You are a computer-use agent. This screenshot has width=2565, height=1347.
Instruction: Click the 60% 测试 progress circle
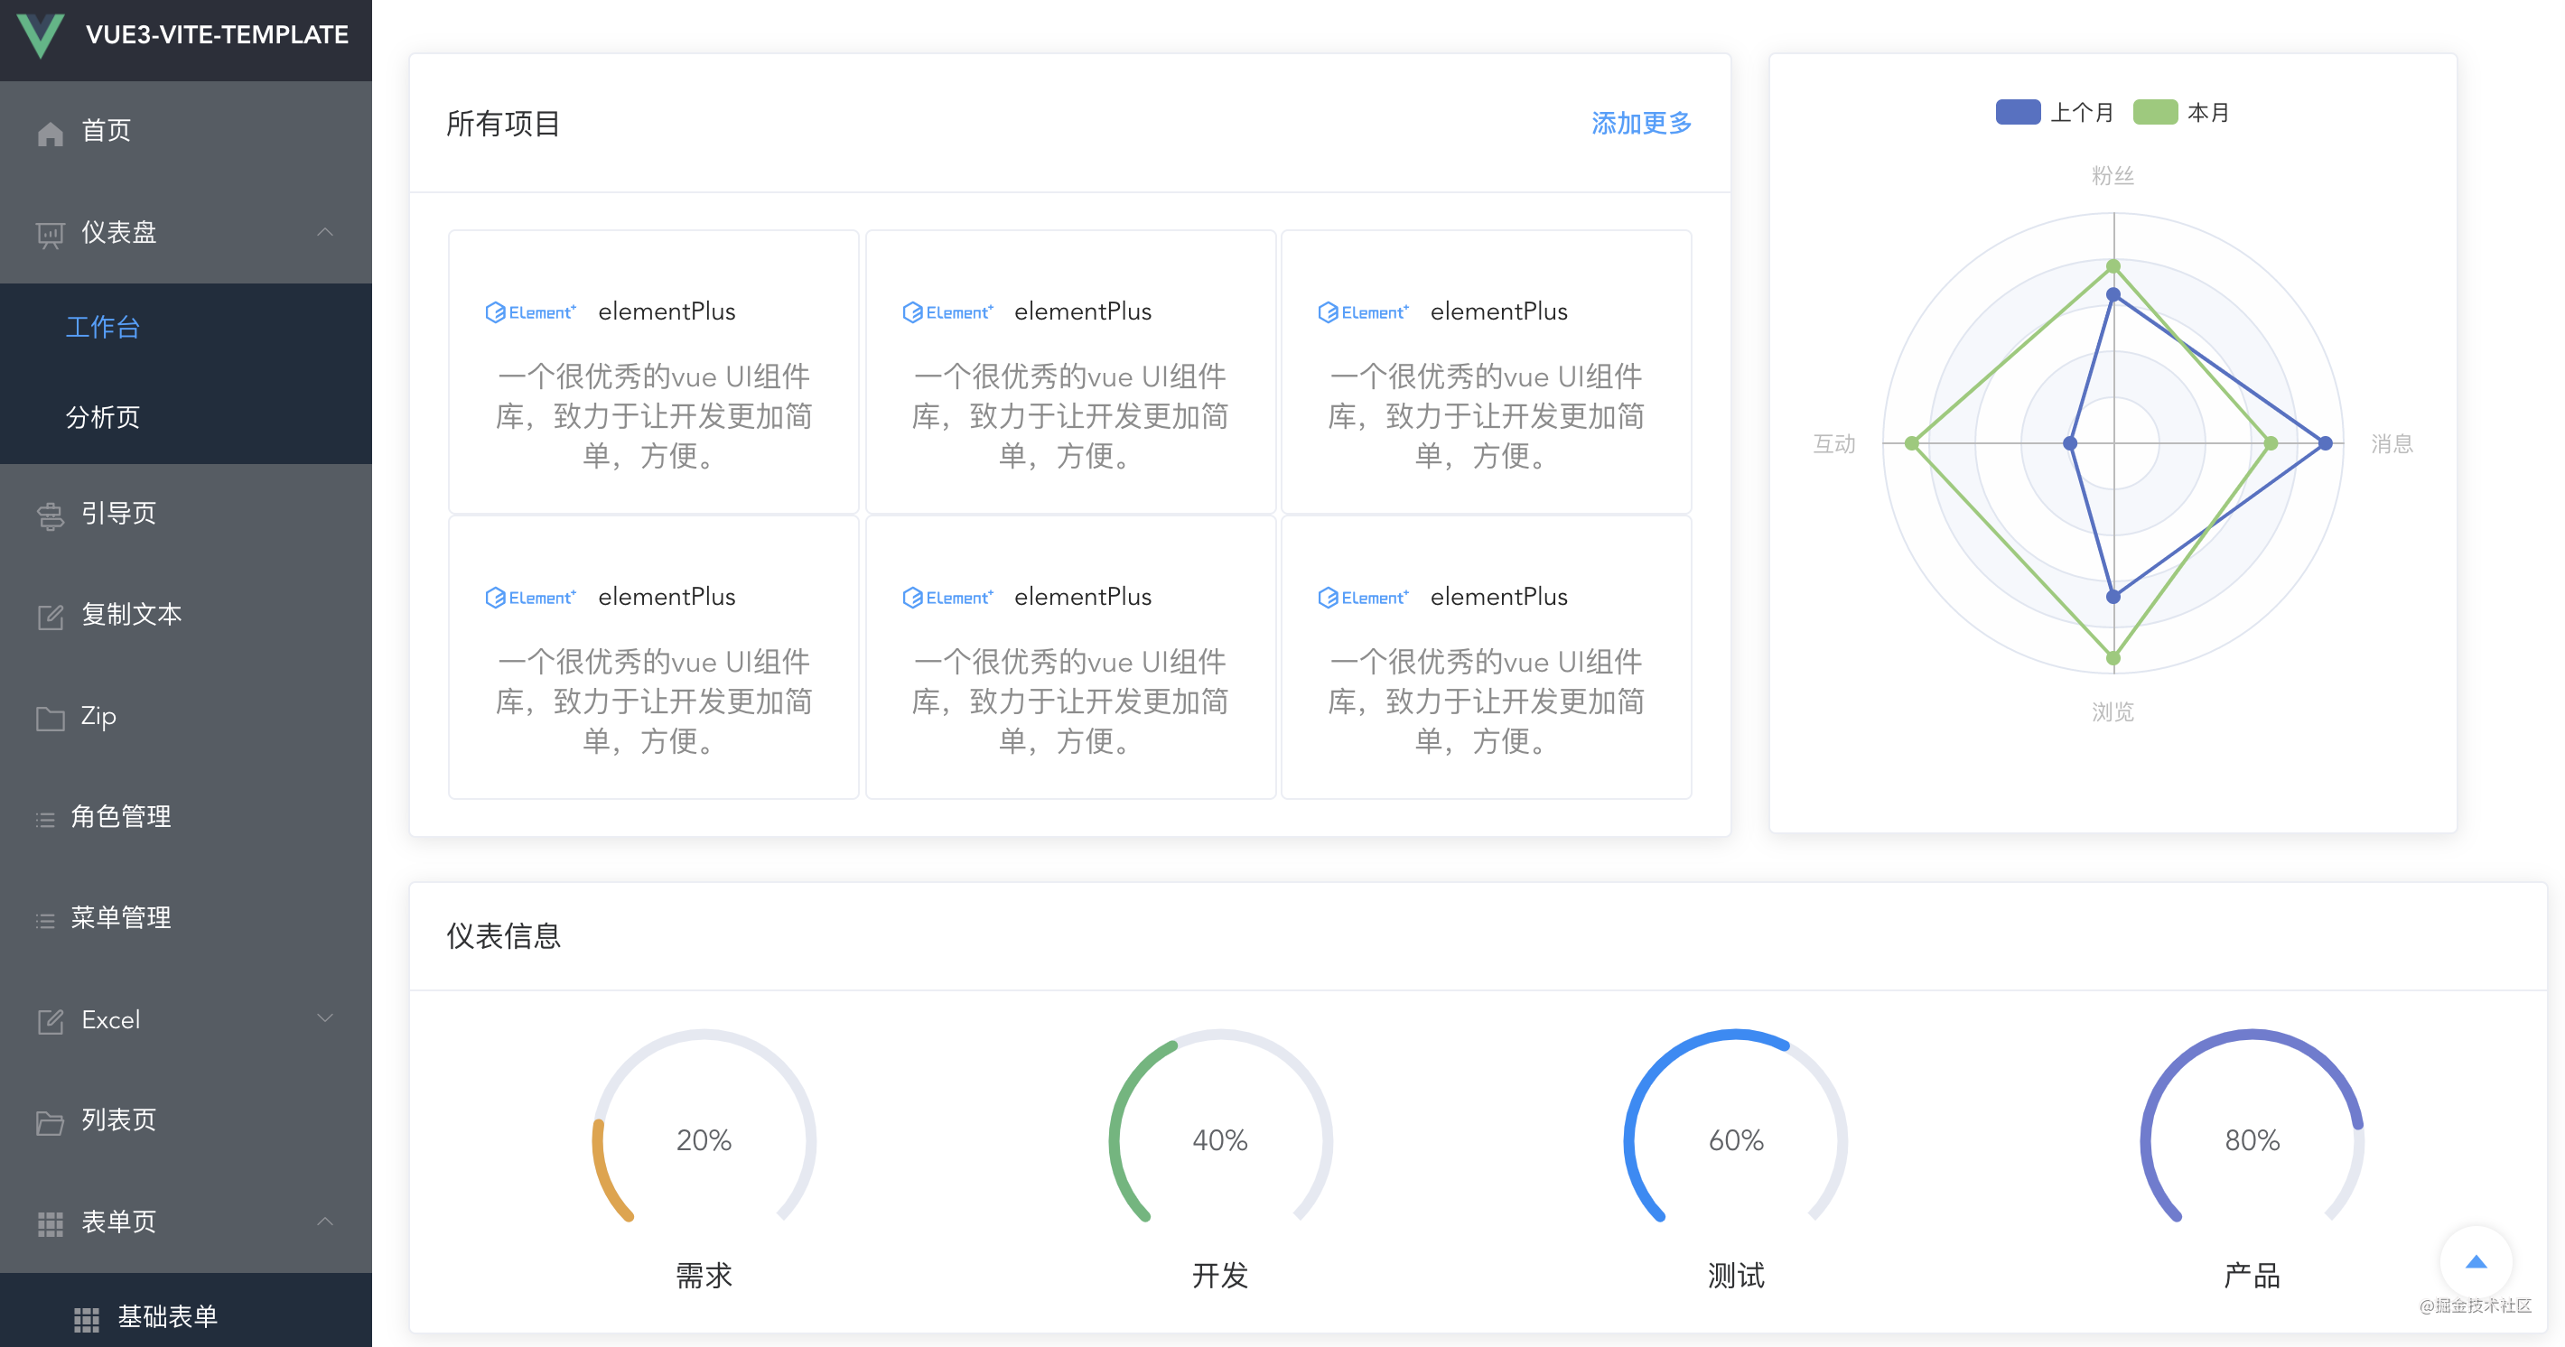point(1735,1139)
